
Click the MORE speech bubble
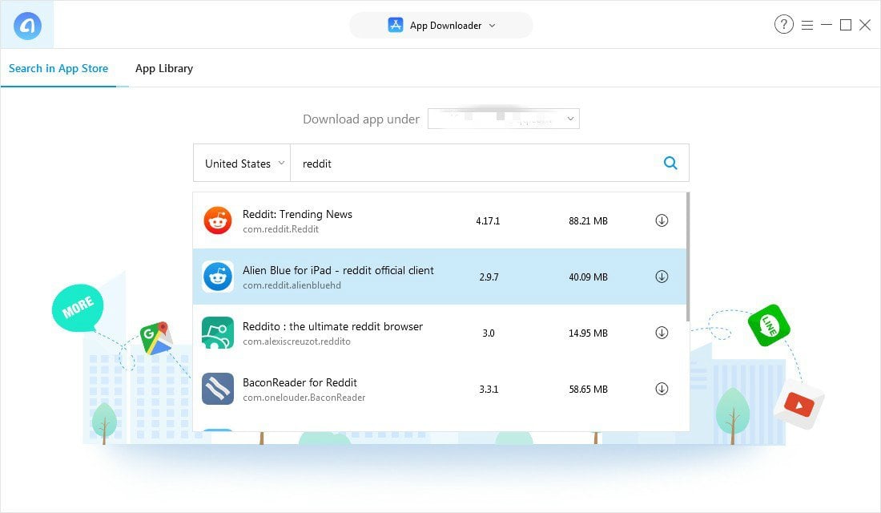pyautogui.click(x=78, y=306)
